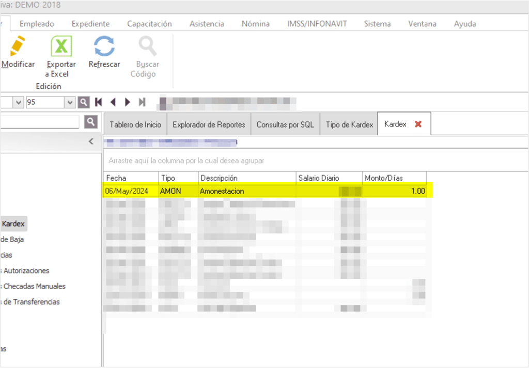Image resolution: width=529 pixels, height=368 pixels.
Task: Close the Kardex tab with red X
Action: tap(418, 124)
